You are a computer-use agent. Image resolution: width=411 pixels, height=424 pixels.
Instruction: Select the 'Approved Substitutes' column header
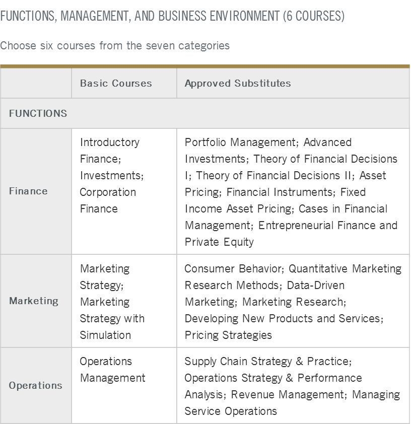[238, 83]
